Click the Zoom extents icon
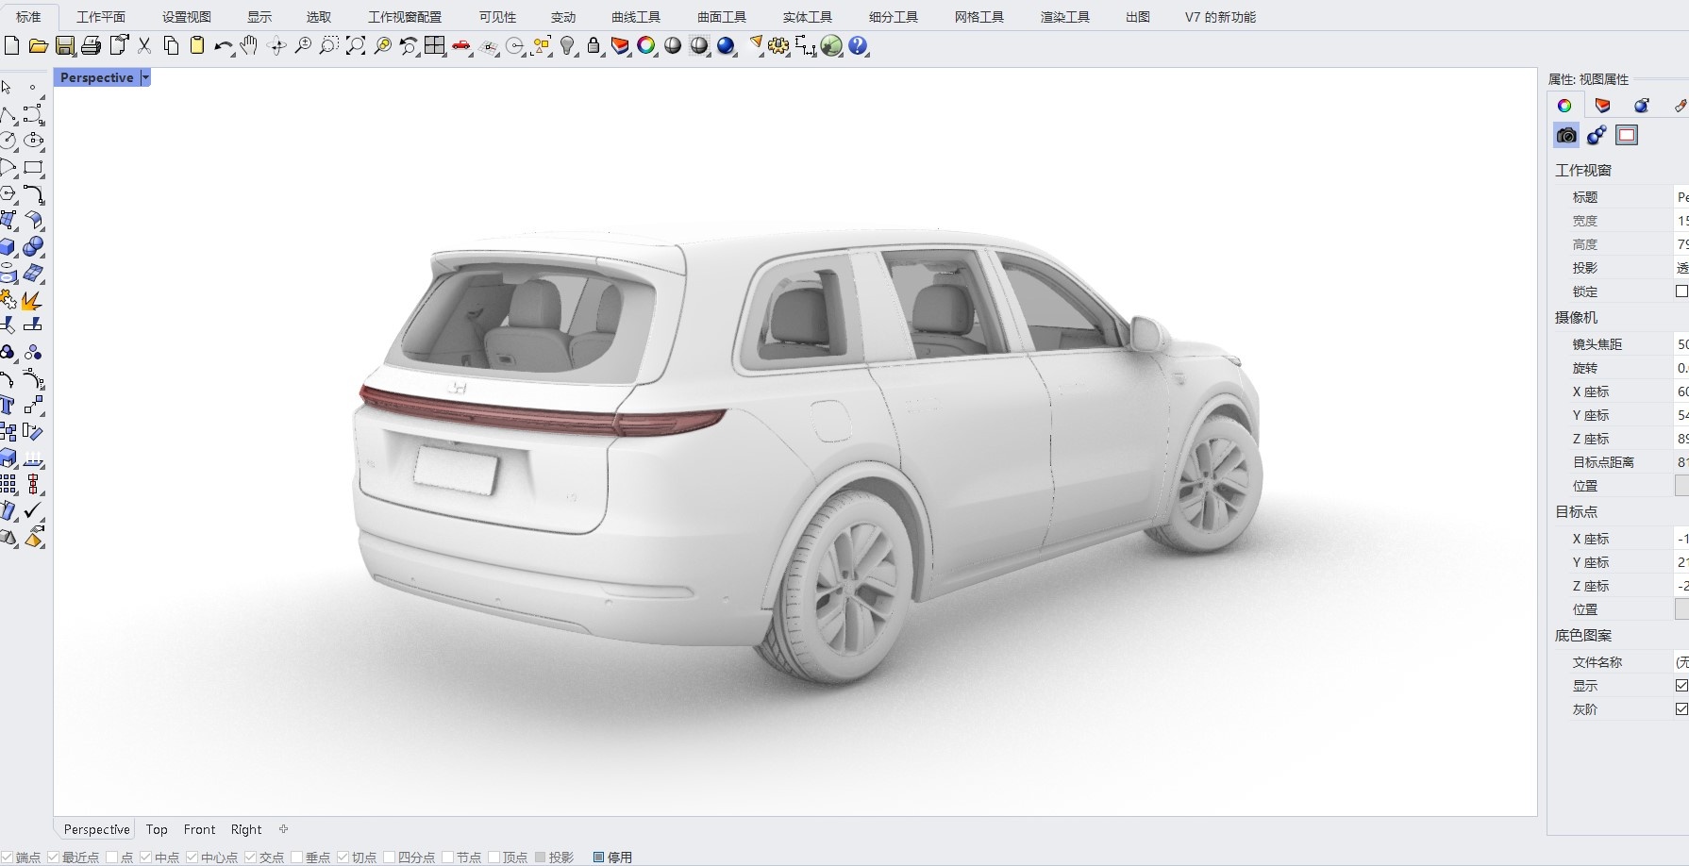 pos(356,45)
